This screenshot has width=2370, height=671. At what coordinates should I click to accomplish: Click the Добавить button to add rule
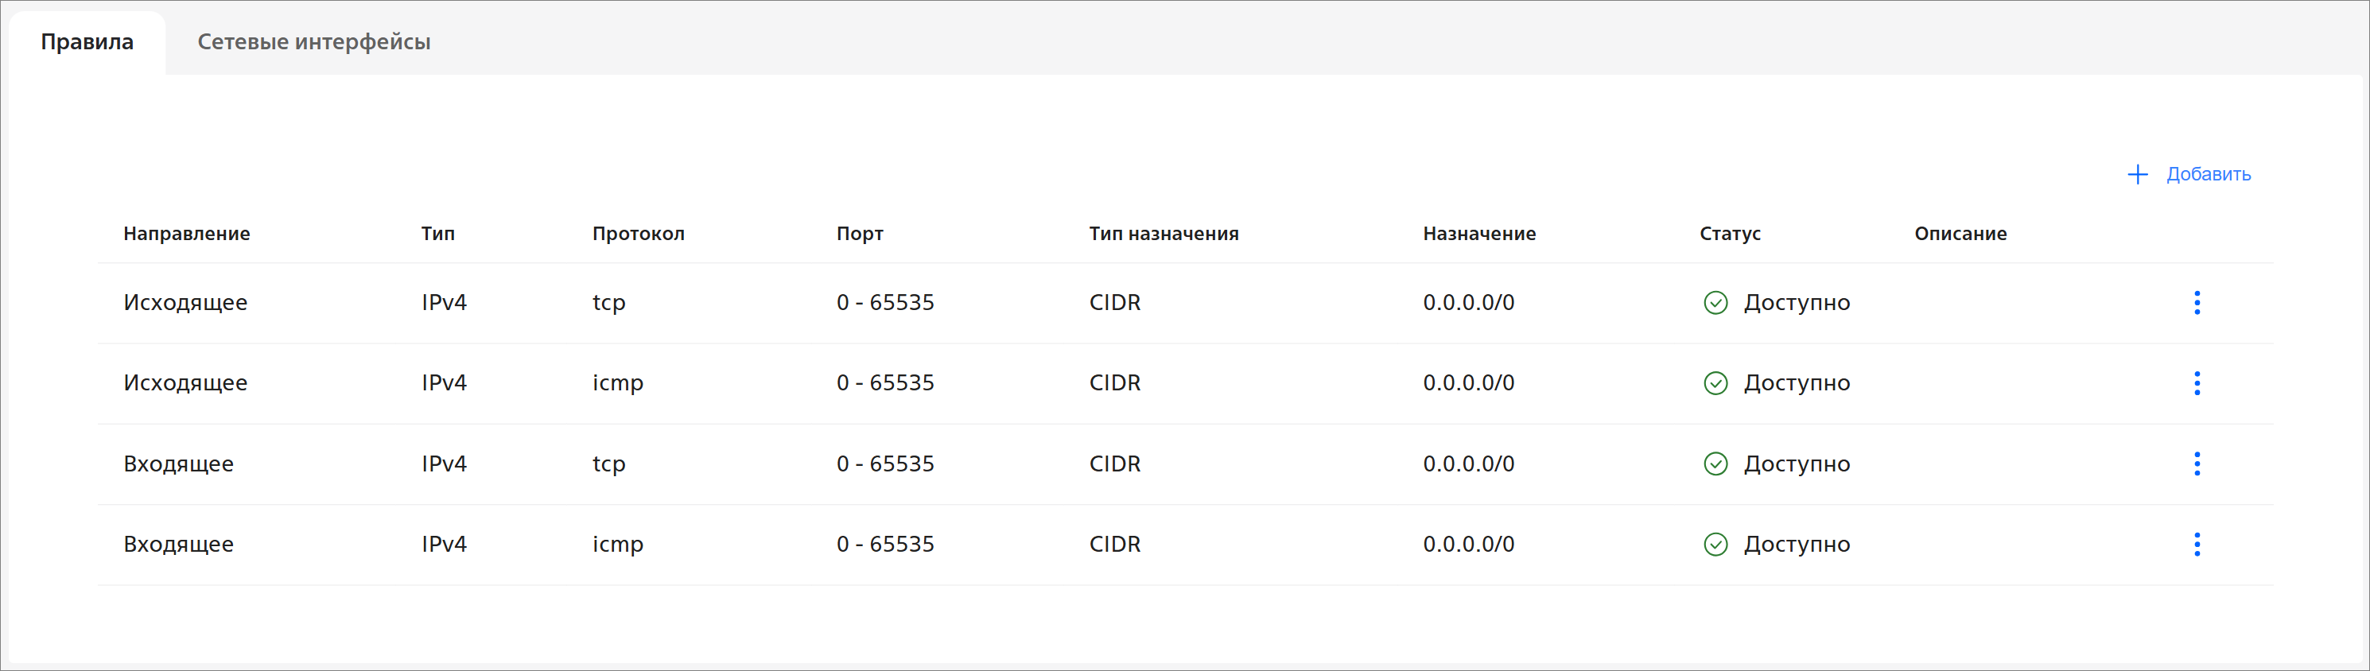(x=2189, y=174)
